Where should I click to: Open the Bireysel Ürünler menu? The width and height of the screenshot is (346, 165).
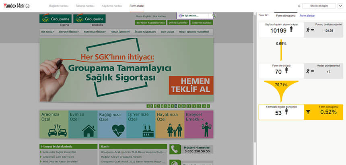(69, 32)
